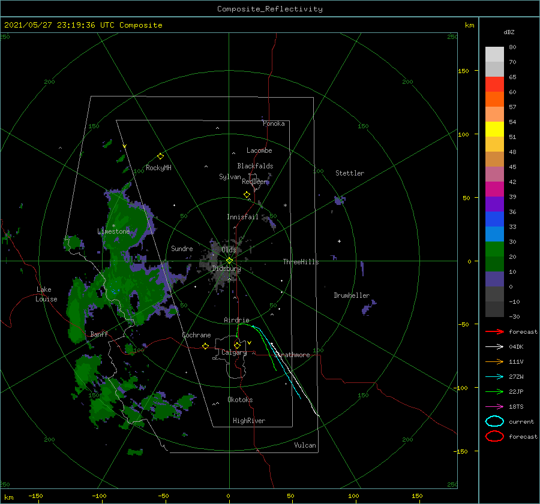Click the cyan 27ZW arrow legend icon
Screen dimensions: 540x504
[x=494, y=377]
